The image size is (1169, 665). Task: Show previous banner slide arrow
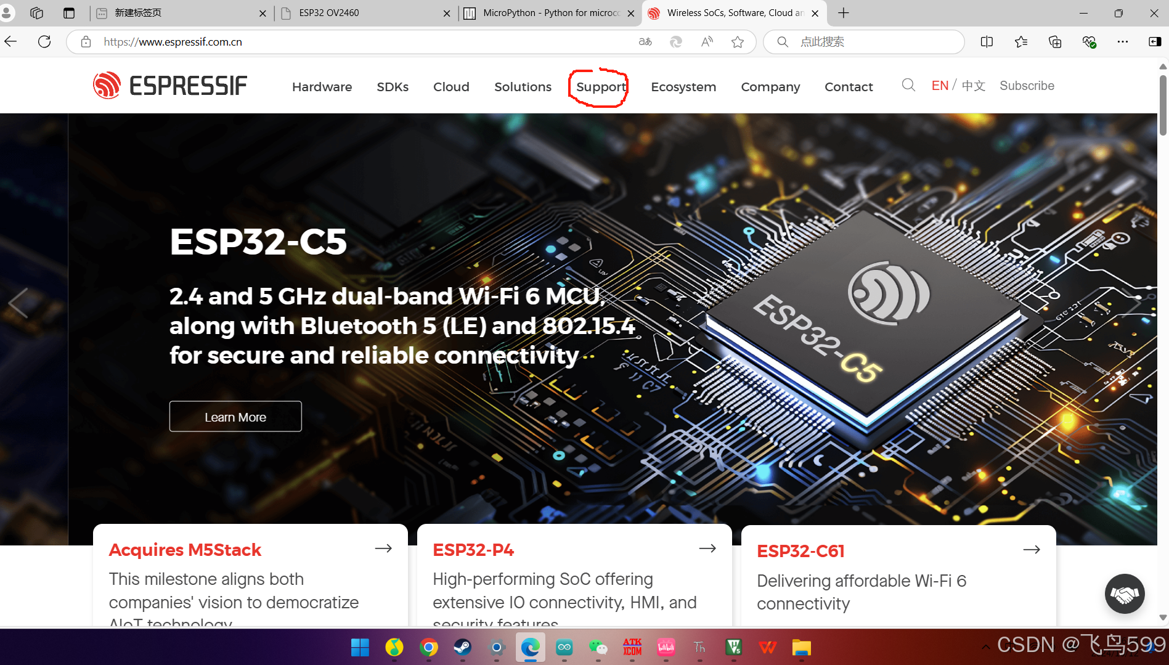click(x=18, y=303)
